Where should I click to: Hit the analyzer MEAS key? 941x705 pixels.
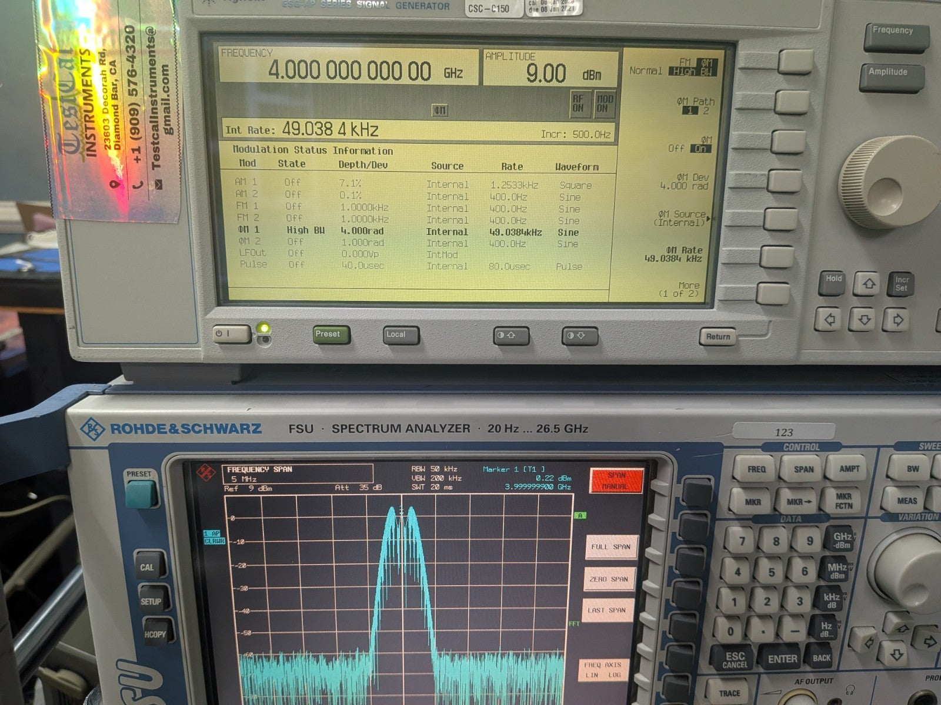(906, 501)
